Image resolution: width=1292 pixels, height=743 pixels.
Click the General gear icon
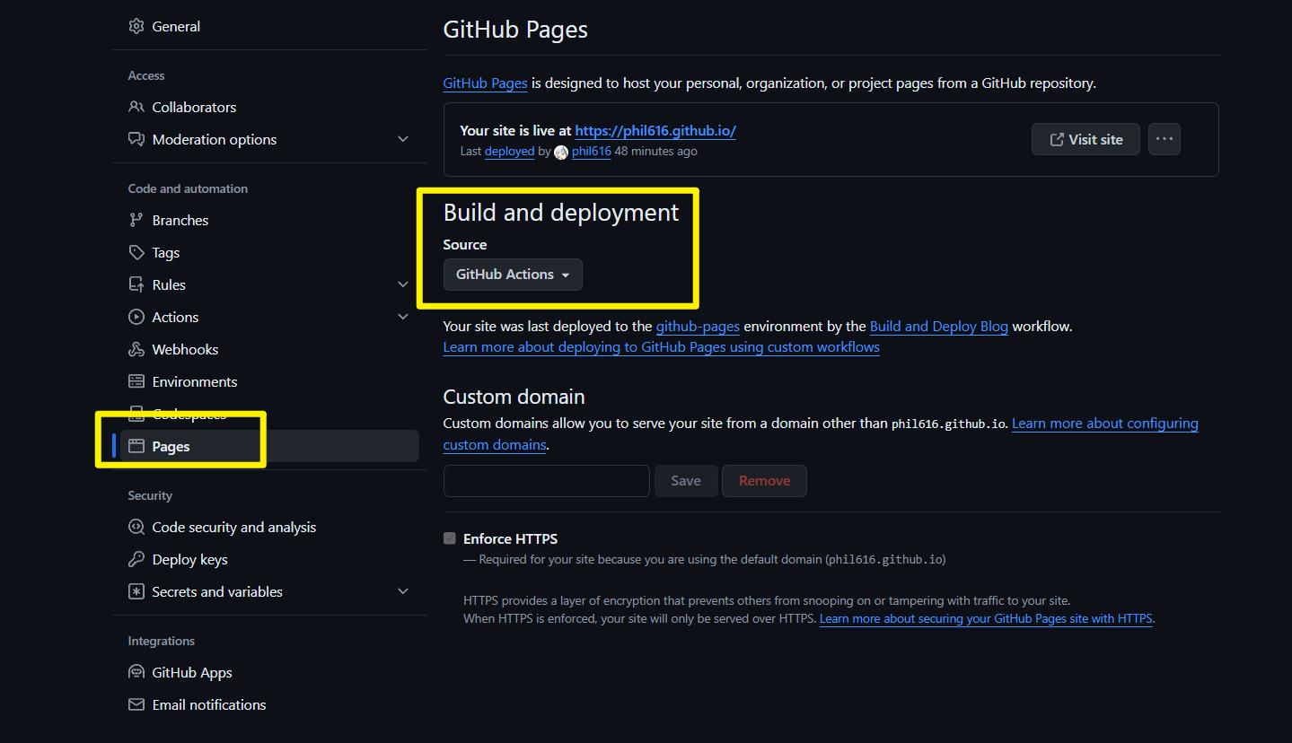[136, 26]
